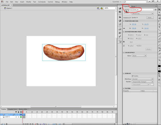Click the Edit Scene icon
The height and width of the screenshot is (125, 161).
click(98, 8)
